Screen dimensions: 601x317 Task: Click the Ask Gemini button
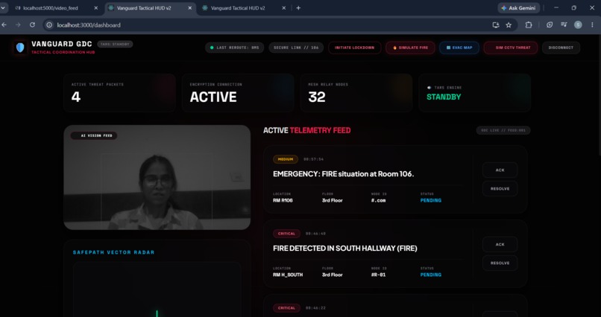[518, 8]
